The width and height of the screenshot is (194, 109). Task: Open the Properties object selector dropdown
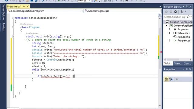[191, 74]
